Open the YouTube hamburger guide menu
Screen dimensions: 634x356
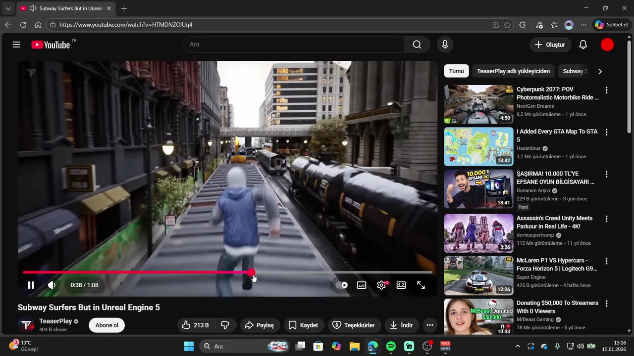pos(16,44)
